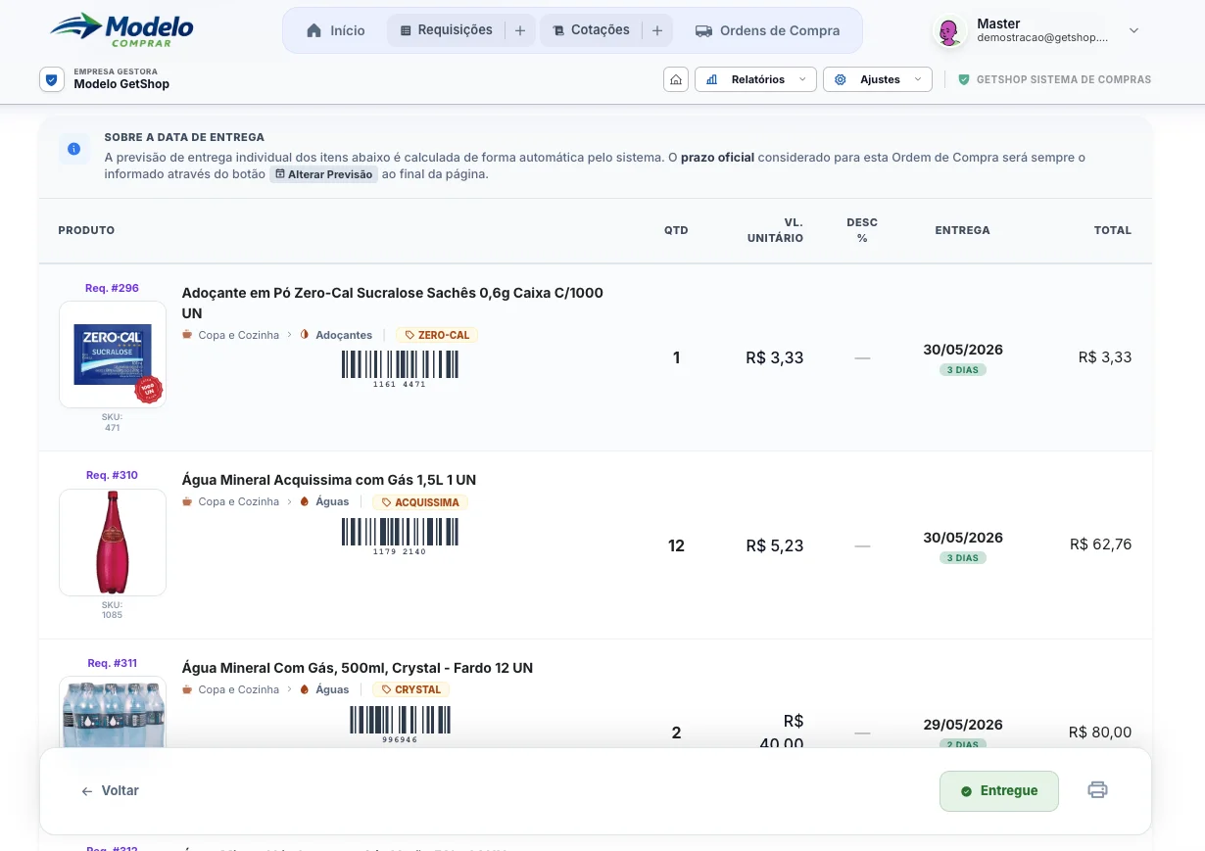The width and height of the screenshot is (1205, 851).
Task: Add new requisition with plus icon
Action: pyautogui.click(x=520, y=30)
